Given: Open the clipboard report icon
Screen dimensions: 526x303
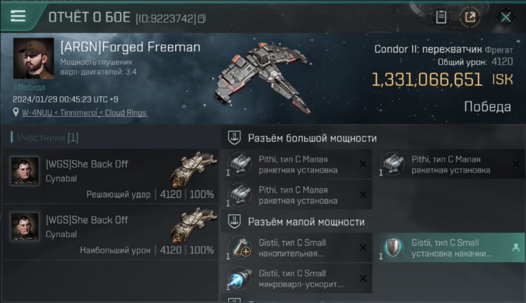Looking at the screenshot, I should pyautogui.click(x=441, y=17).
